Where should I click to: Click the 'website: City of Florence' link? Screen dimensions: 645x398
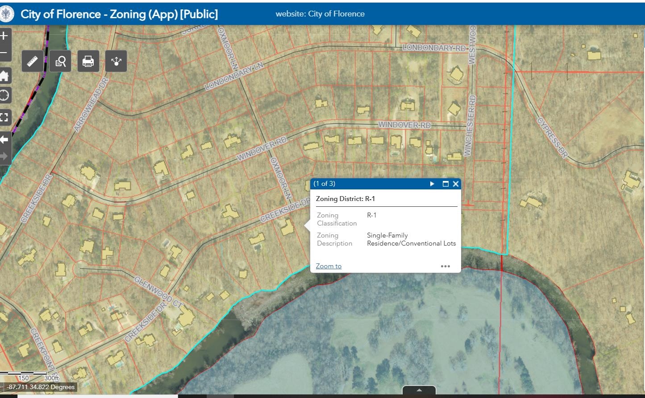pyautogui.click(x=320, y=14)
